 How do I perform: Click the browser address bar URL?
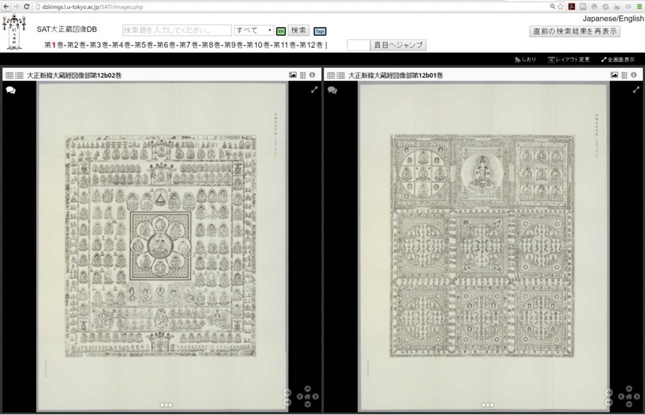(x=93, y=7)
